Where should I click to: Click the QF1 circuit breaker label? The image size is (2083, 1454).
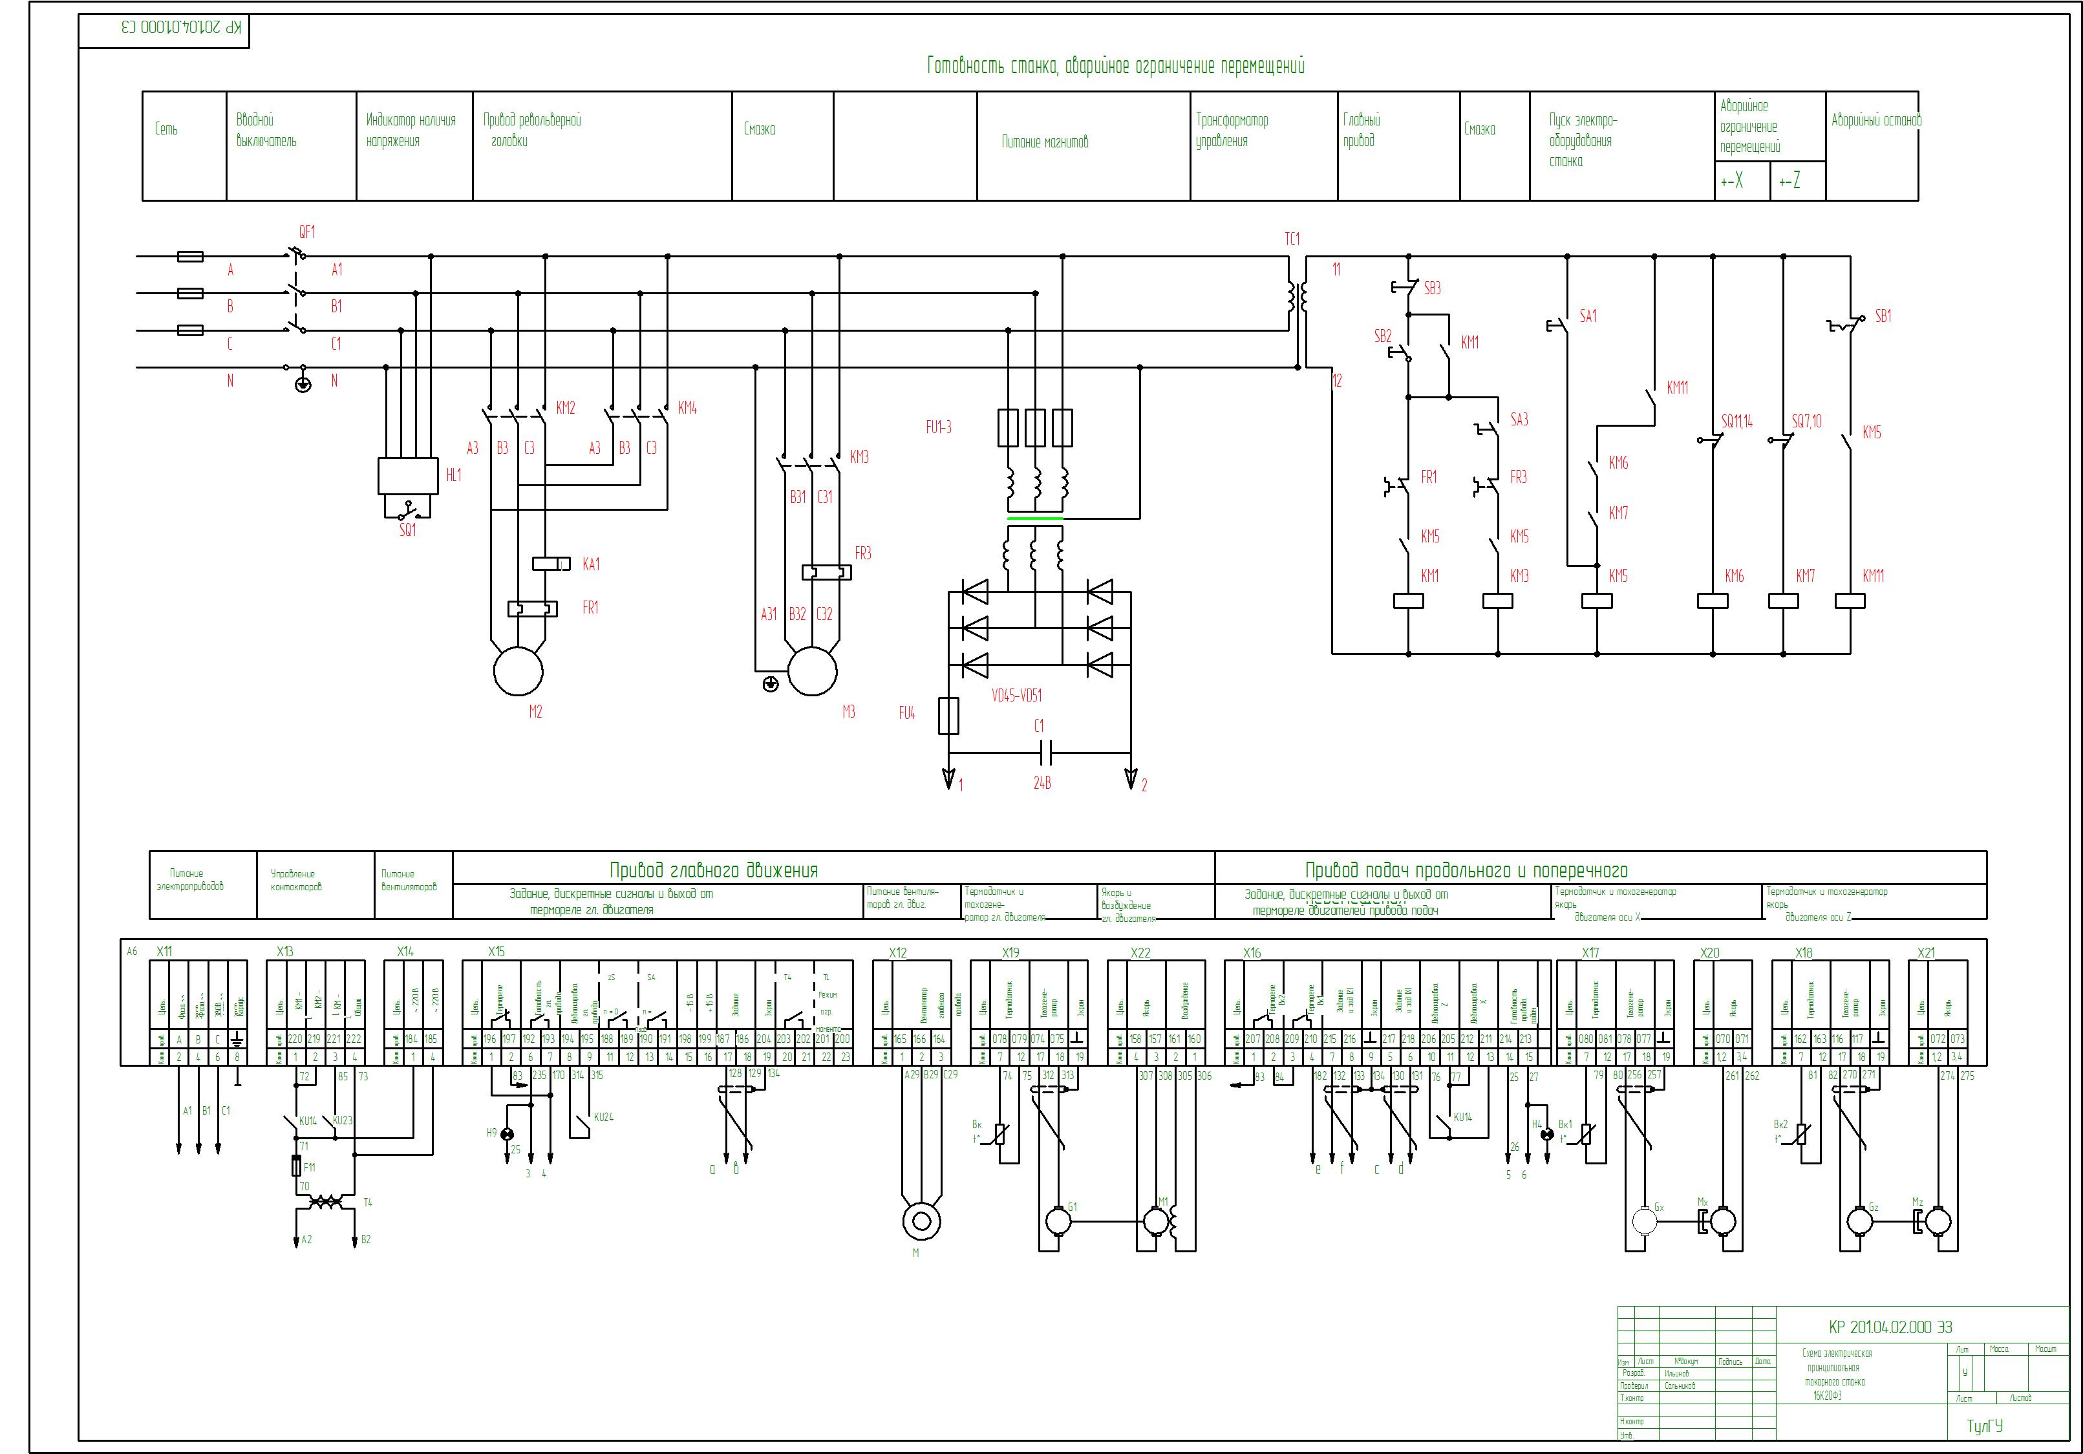(x=308, y=232)
